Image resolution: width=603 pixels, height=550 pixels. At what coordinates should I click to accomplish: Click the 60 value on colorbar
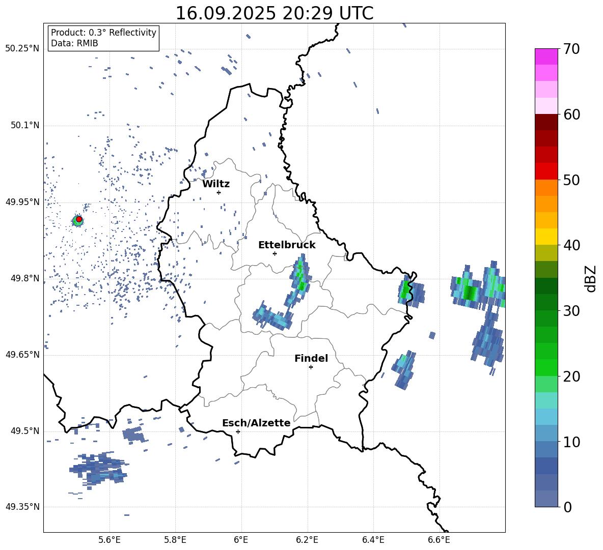pos(571,114)
